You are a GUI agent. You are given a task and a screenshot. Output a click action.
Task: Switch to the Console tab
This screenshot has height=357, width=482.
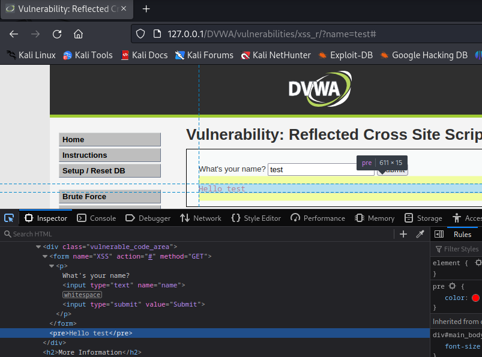click(96, 218)
